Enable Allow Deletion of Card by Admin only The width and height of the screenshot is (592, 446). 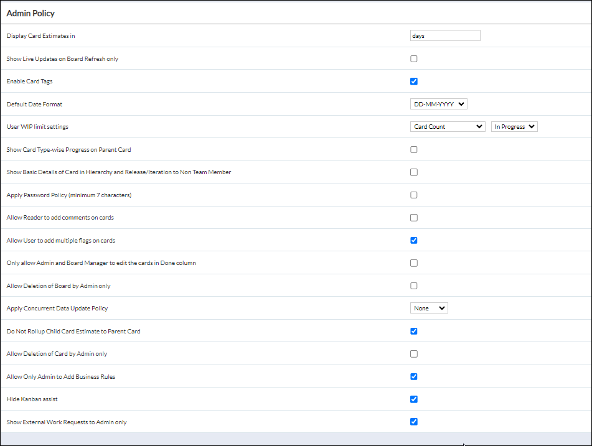click(414, 353)
